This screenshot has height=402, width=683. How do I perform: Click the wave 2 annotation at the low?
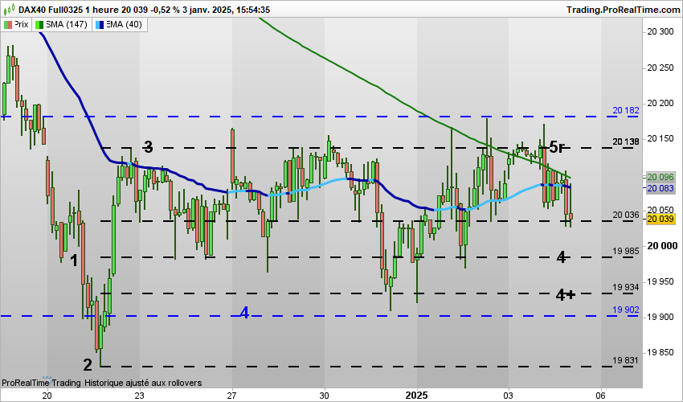coord(88,364)
